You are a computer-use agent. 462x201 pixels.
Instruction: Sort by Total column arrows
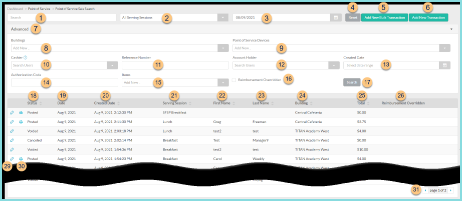368,103
